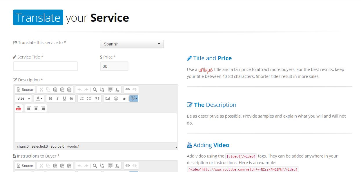Image resolution: width=361 pixels, height=172 pixels.
Task: Click the Find magnifier icon in the Description toolbar
Action: (95, 89)
